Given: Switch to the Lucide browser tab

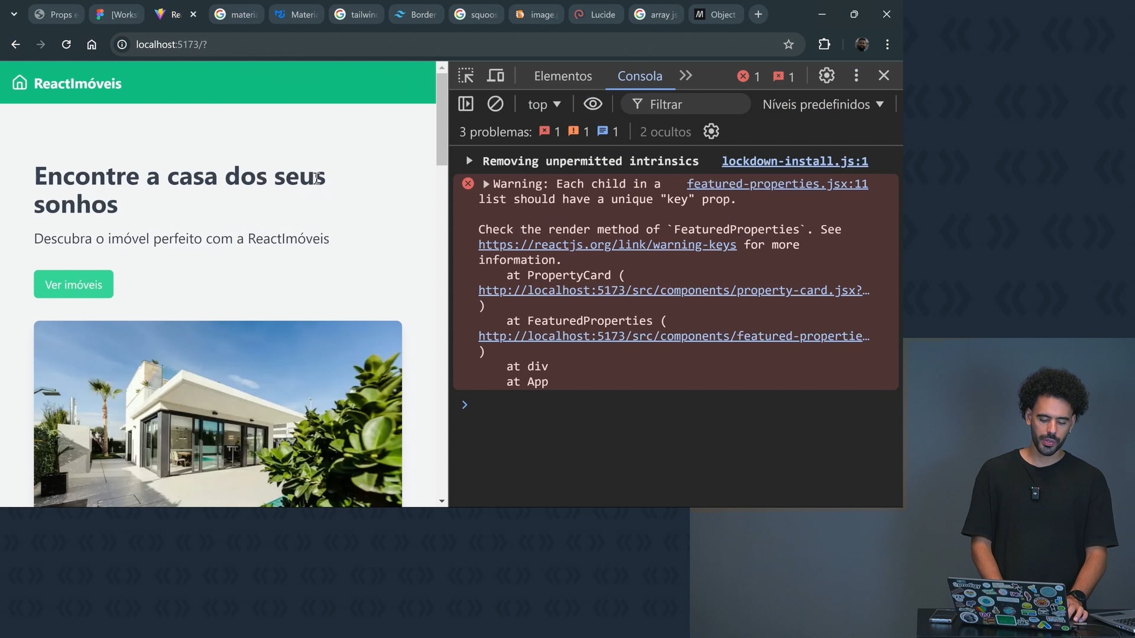Looking at the screenshot, I should pos(596,14).
